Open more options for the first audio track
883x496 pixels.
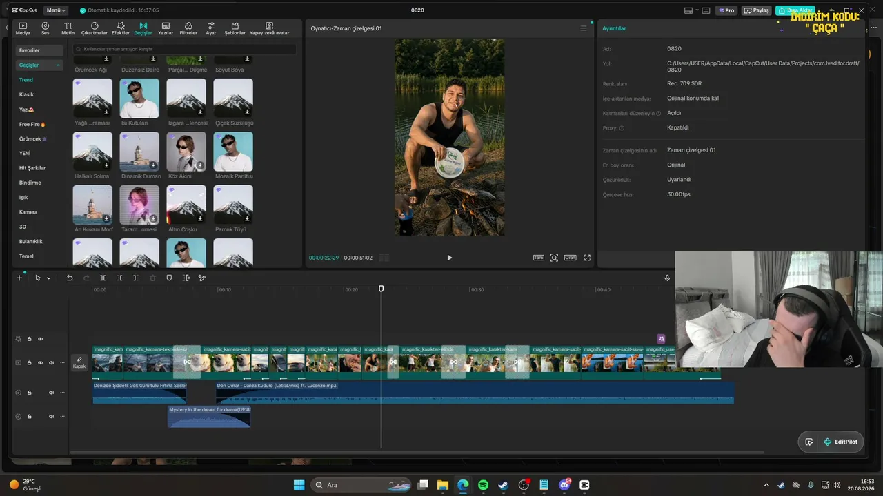(x=61, y=393)
